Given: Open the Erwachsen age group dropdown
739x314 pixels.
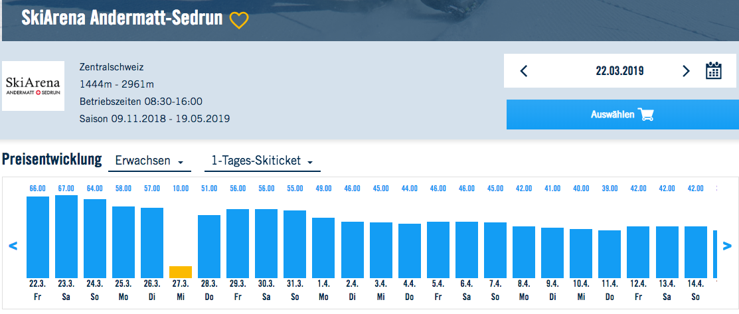Looking at the screenshot, I should point(149,161).
